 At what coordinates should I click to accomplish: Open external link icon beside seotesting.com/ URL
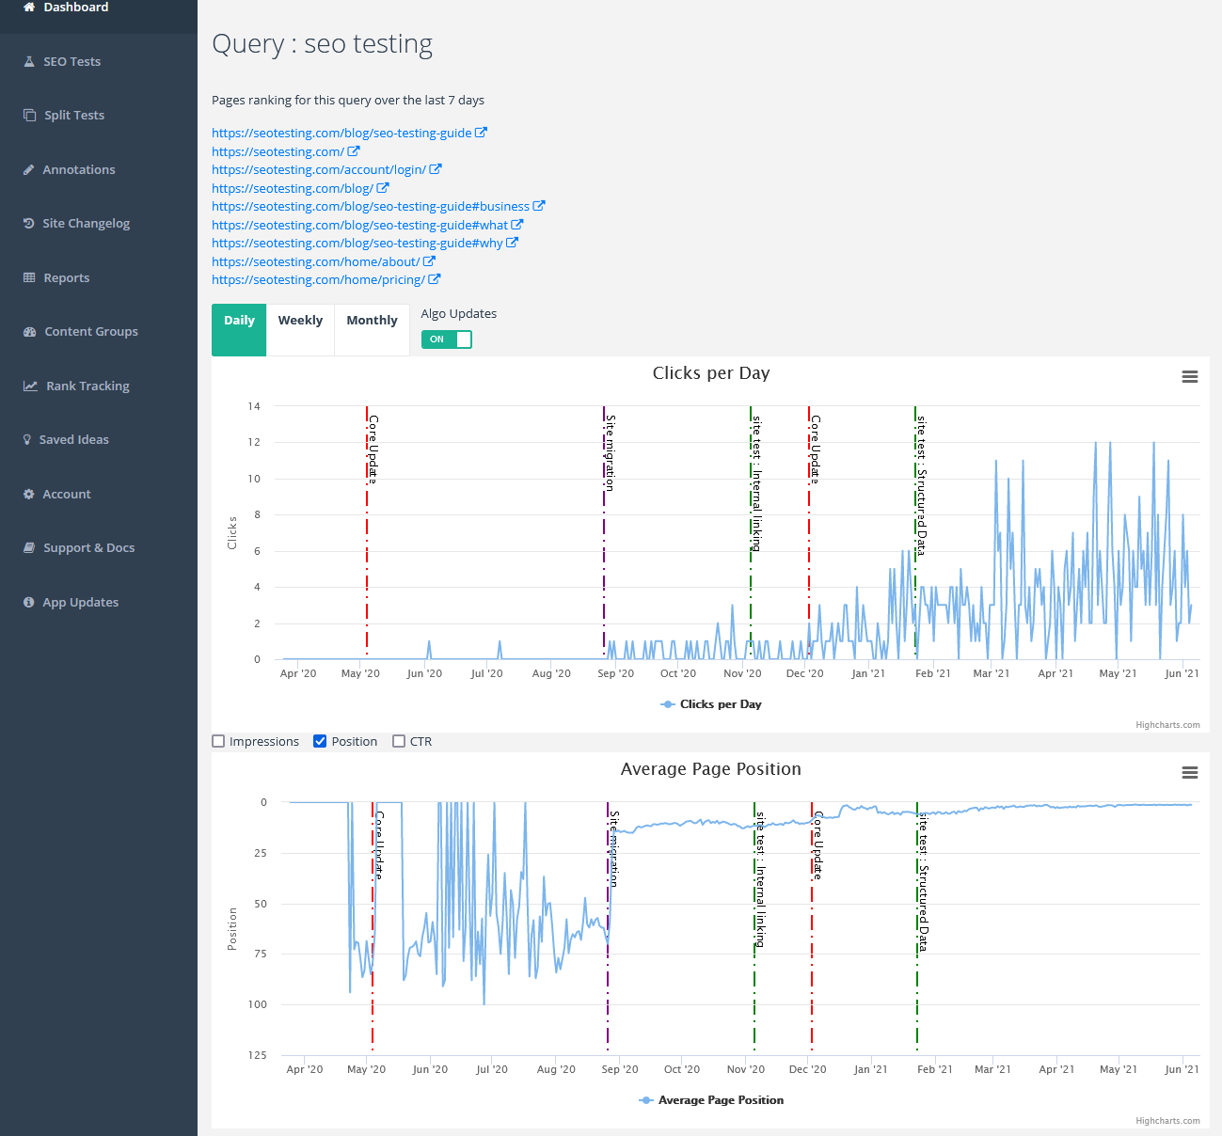click(354, 150)
